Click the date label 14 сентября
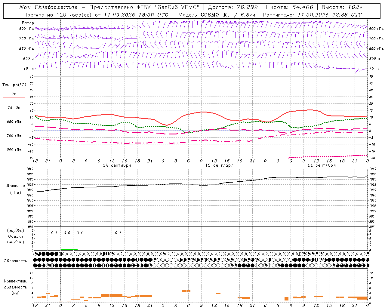Viewport: 385px width, 308px height. click(x=322, y=165)
